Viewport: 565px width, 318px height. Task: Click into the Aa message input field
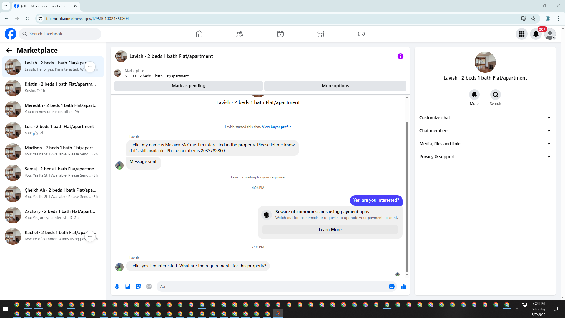point(272,286)
